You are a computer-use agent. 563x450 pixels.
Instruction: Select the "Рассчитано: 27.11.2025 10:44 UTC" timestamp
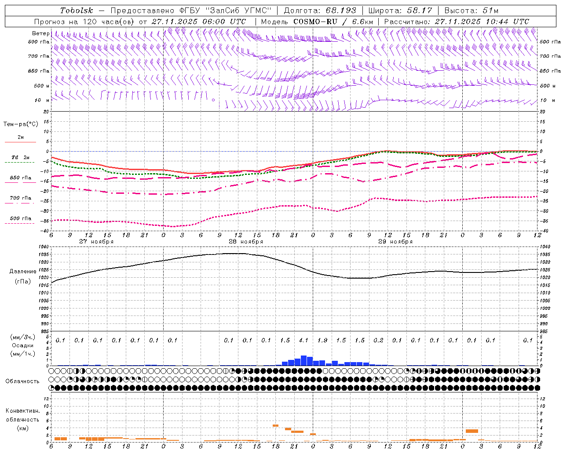(x=457, y=22)
